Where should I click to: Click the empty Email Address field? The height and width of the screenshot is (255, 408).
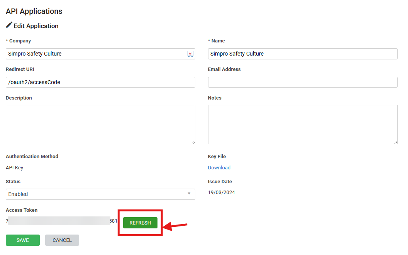(x=303, y=82)
